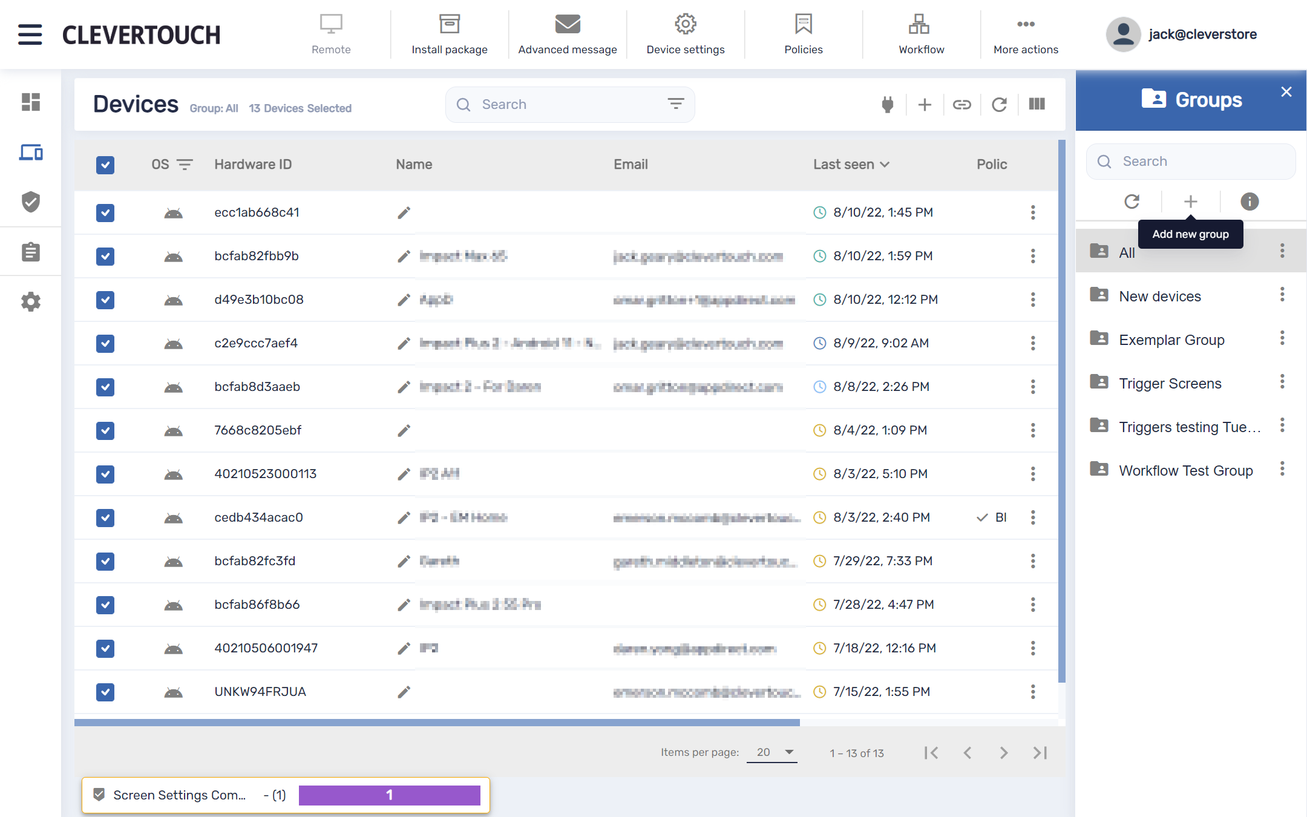Viewport: 1307px width, 817px height.
Task: Select Triggers testing Tue group
Action: tap(1191, 427)
